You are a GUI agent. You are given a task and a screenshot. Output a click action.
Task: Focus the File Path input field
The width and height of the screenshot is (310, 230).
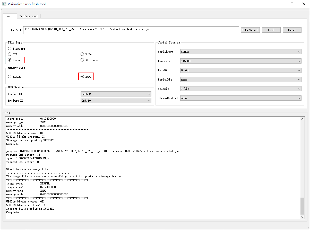(x=131, y=30)
